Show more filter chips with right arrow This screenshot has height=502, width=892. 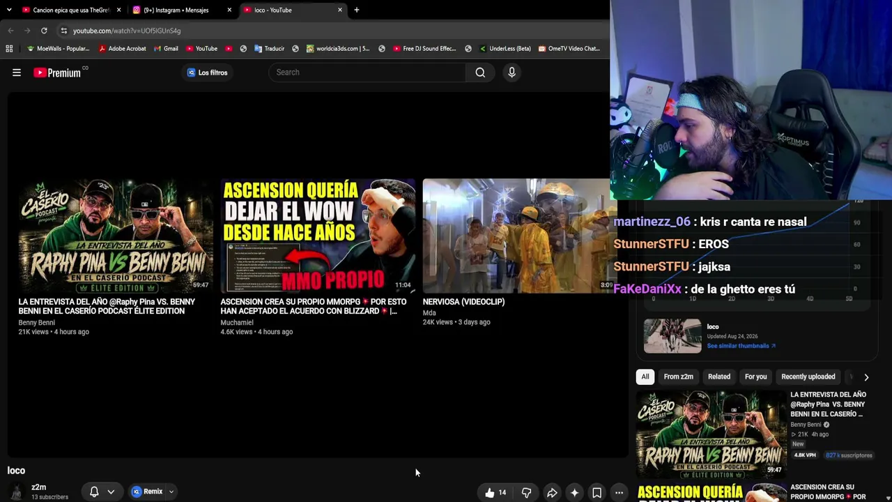click(x=866, y=377)
